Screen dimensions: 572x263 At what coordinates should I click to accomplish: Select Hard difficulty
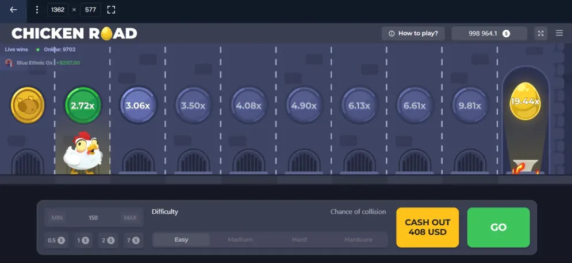point(299,240)
